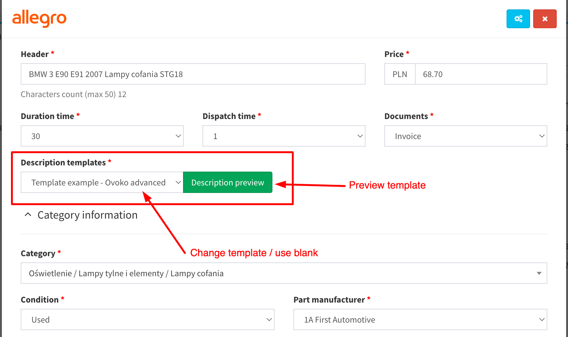Open the Category dropdown for Lampy cofania
Viewport: 568px width, 337px height.
tap(284, 273)
